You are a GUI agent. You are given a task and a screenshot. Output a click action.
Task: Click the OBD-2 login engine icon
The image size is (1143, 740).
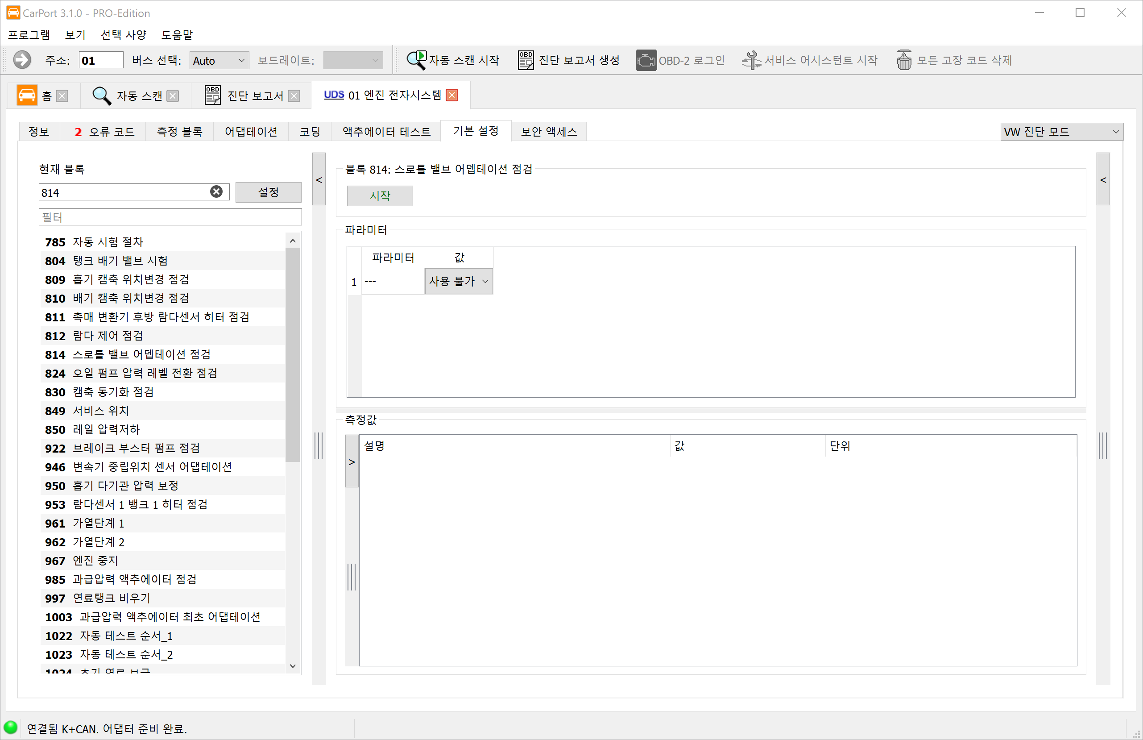646,60
